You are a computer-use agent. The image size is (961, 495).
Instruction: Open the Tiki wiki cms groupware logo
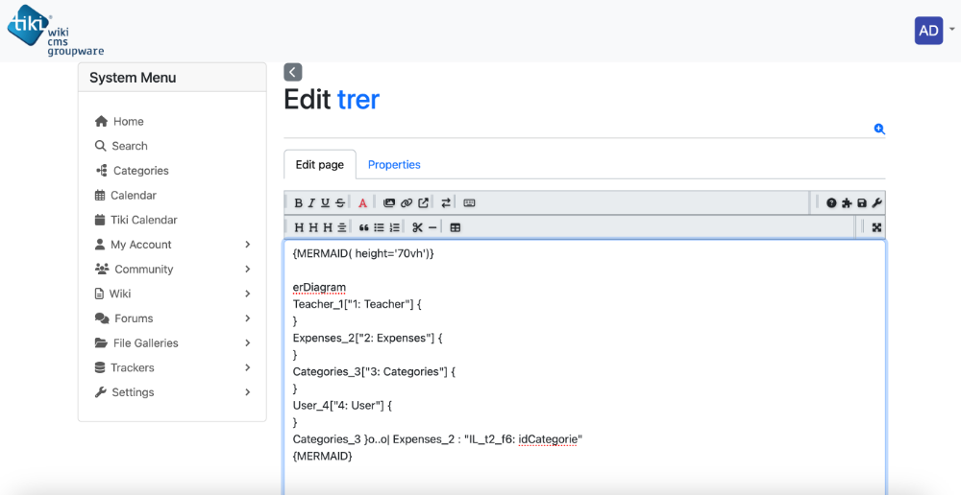(55, 31)
